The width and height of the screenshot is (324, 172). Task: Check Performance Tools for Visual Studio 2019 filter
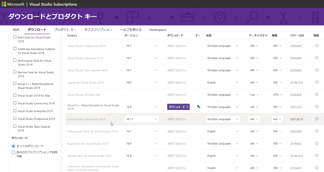[15, 60]
